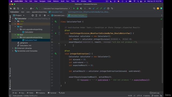Toggle the Structure side tool window
The height and width of the screenshot is (97, 172).
pyautogui.click(x=10, y=72)
